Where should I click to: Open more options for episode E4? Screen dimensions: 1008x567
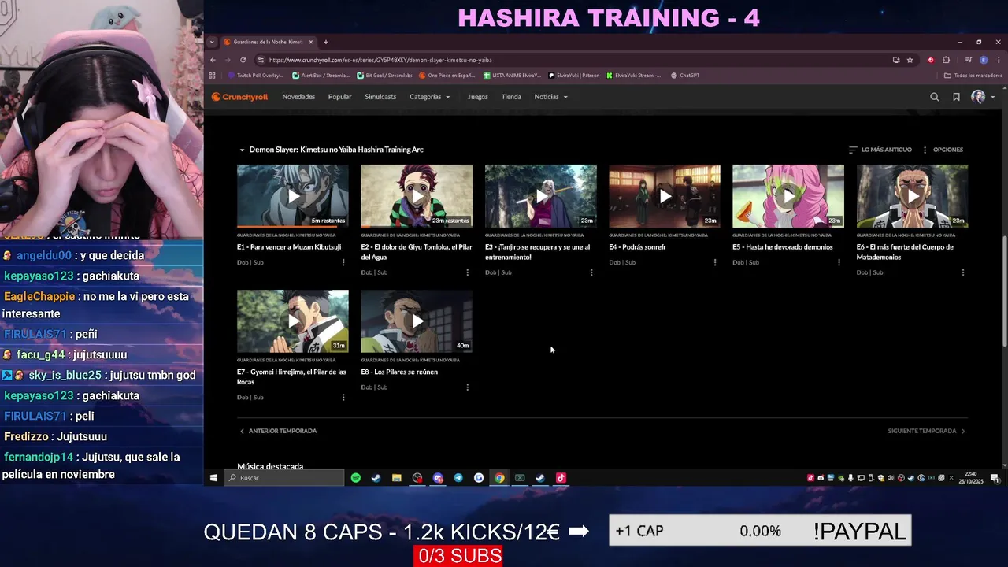[x=715, y=262]
